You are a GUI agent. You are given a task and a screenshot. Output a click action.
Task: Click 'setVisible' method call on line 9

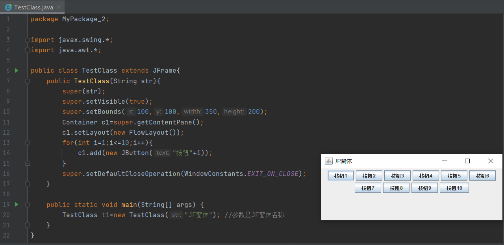106,101
